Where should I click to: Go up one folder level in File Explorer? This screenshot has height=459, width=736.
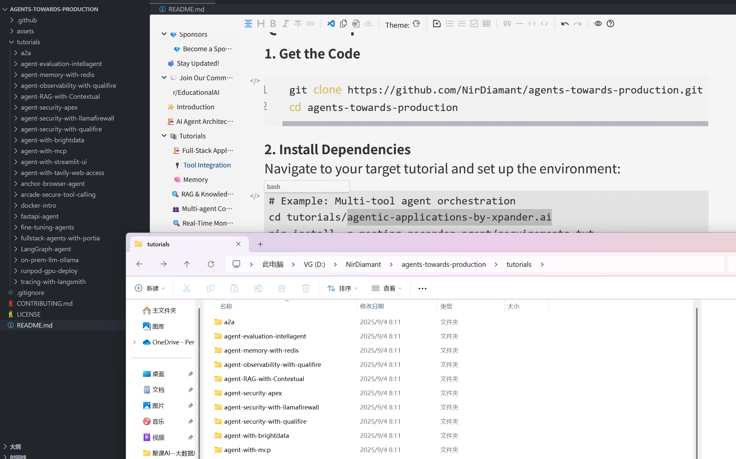click(187, 264)
